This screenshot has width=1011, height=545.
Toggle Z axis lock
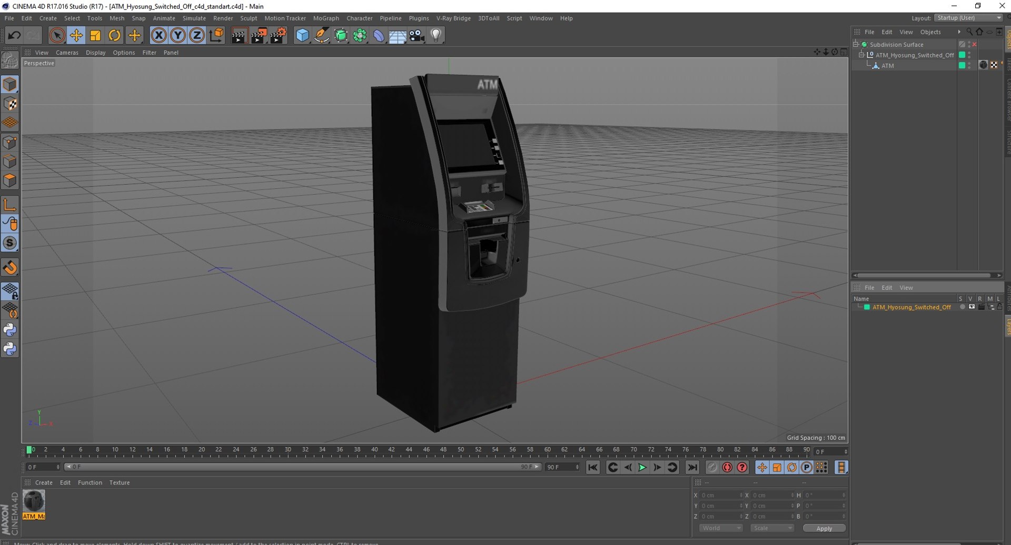[197, 35]
